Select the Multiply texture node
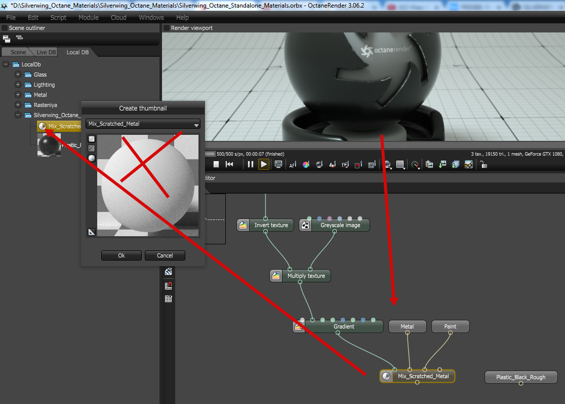 tap(300, 276)
